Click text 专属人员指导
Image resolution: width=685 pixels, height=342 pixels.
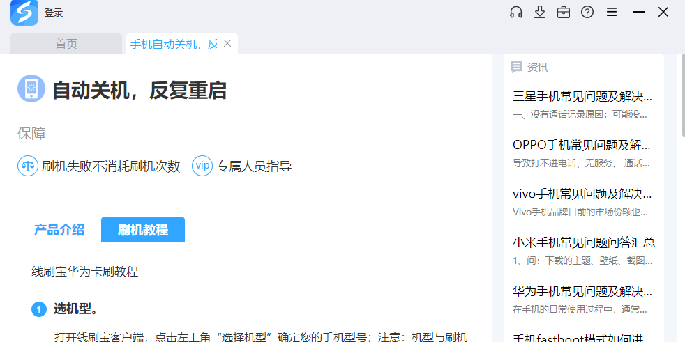(x=254, y=166)
